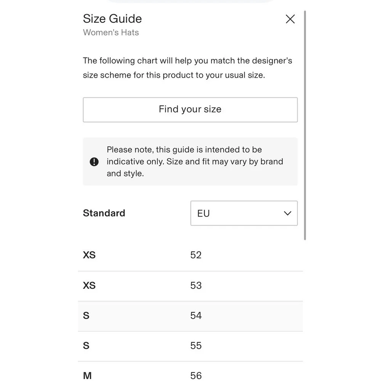Click the number 52 value
The height and width of the screenshot is (381, 381).
tap(196, 255)
